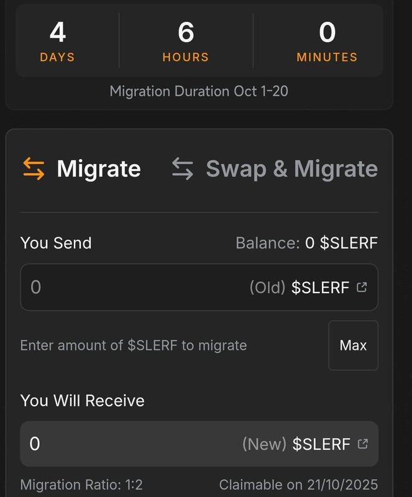Screen dimensions: 412x497
Task: Click the (Old) $SLERF token label
Action: pyautogui.click(x=299, y=288)
